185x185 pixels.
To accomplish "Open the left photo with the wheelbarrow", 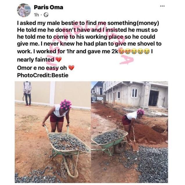I will (x=53, y=132).
